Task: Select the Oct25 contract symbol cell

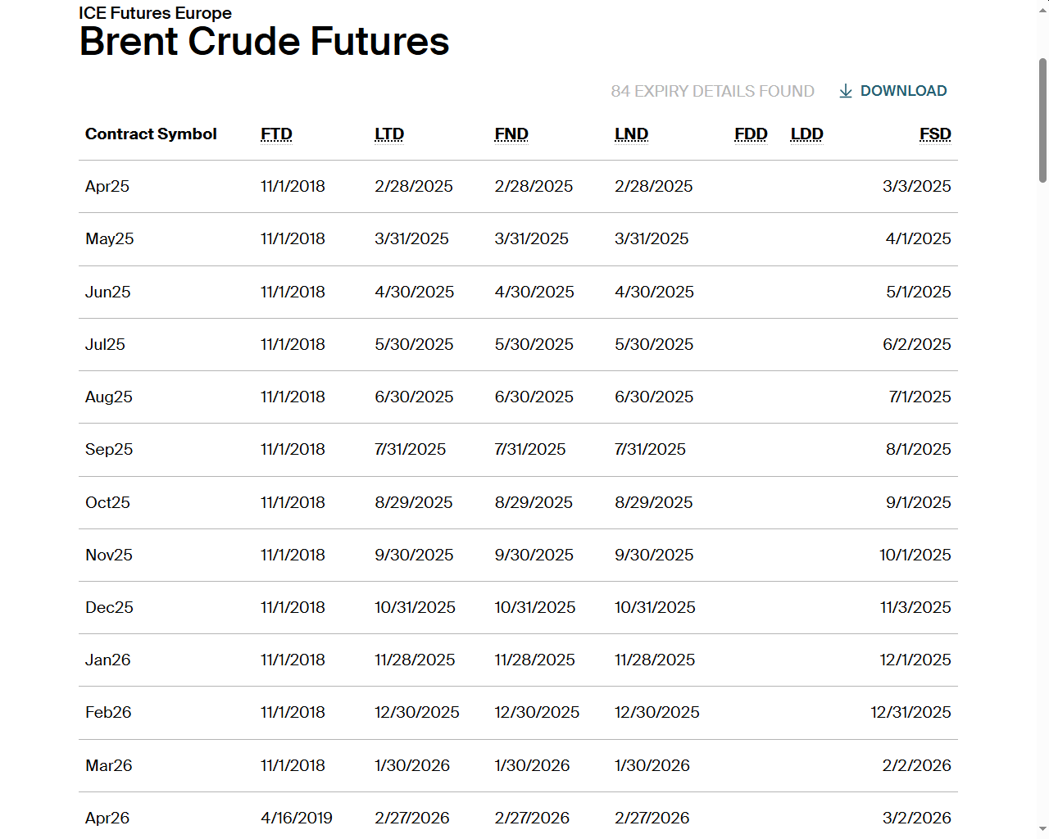Action: pyautogui.click(x=107, y=502)
